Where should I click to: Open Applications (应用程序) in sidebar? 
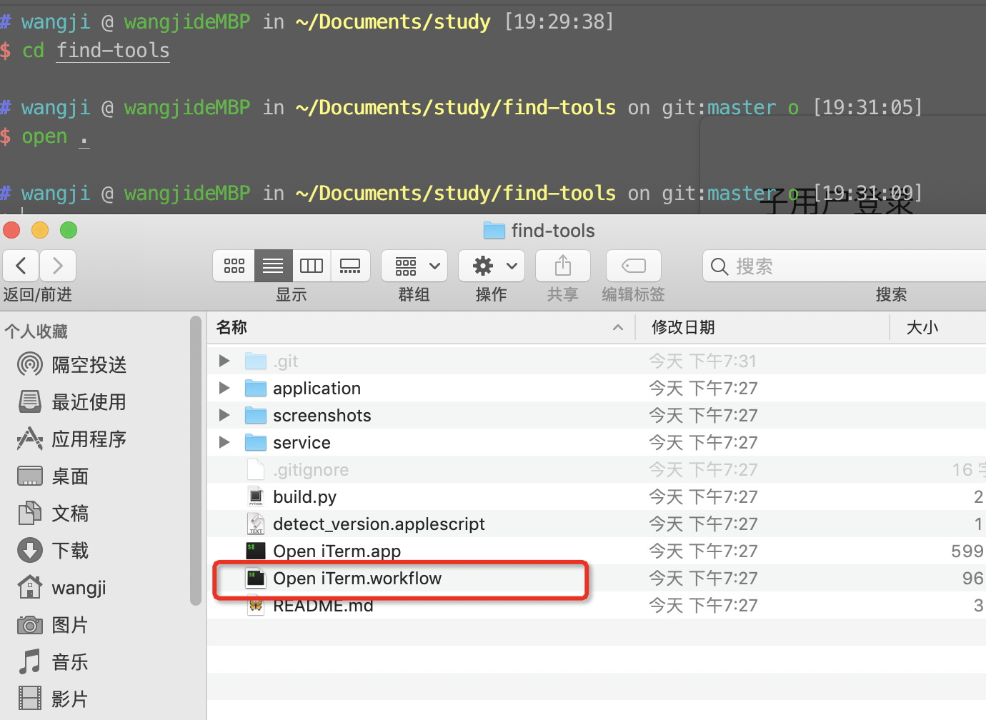(72, 439)
